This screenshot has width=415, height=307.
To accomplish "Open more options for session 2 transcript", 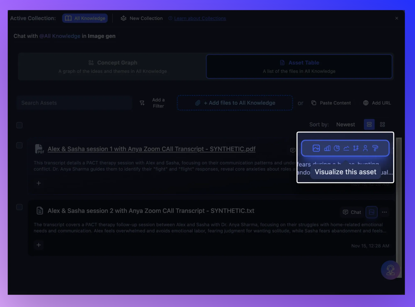I will coord(384,212).
